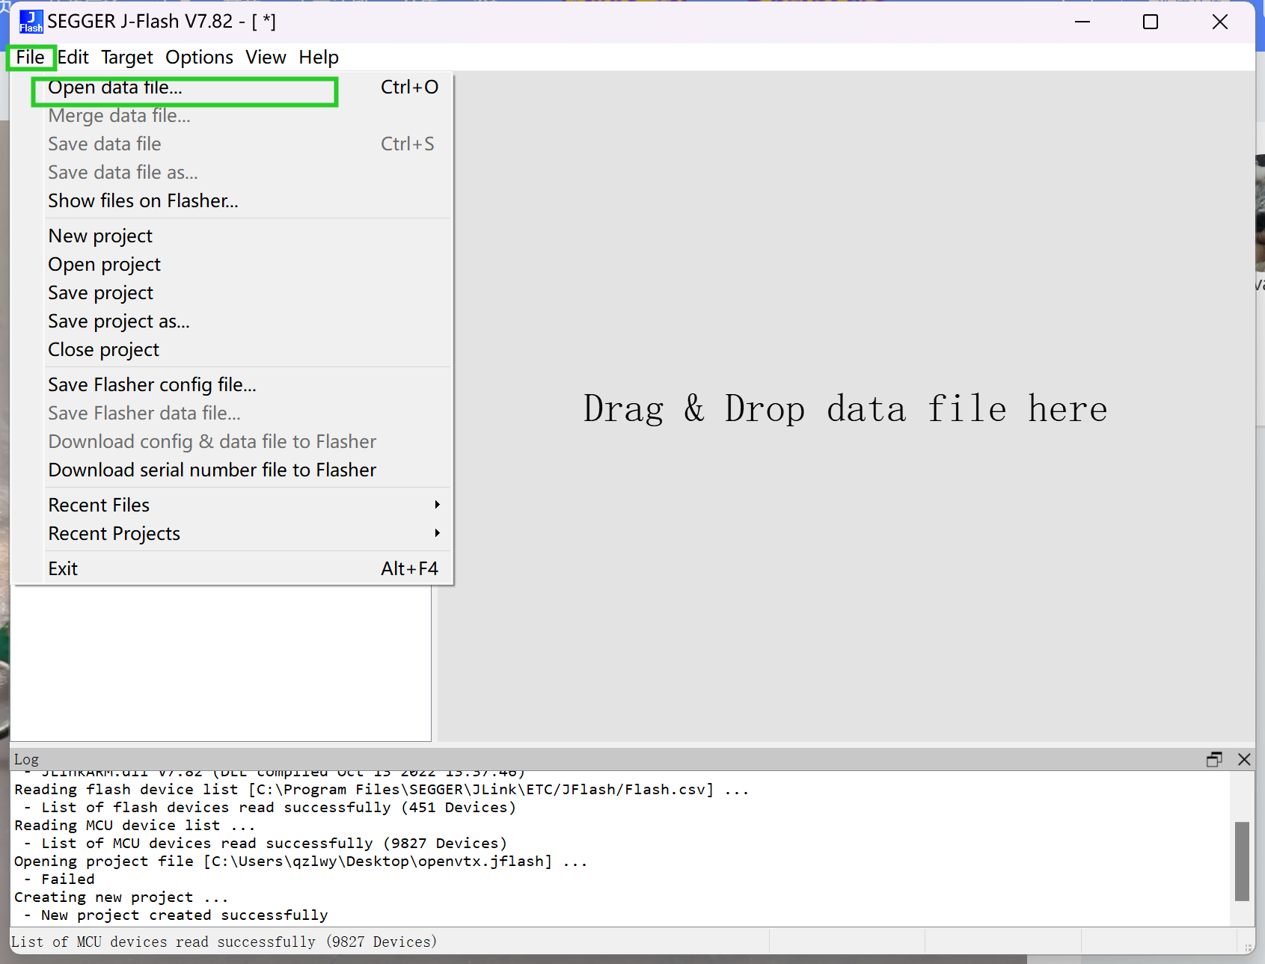
Task: Choose Save Flasher config file...
Action: (x=152, y=385)
